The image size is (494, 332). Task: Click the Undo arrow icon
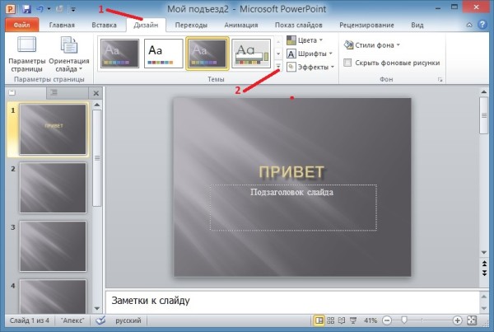click(40, 9)
